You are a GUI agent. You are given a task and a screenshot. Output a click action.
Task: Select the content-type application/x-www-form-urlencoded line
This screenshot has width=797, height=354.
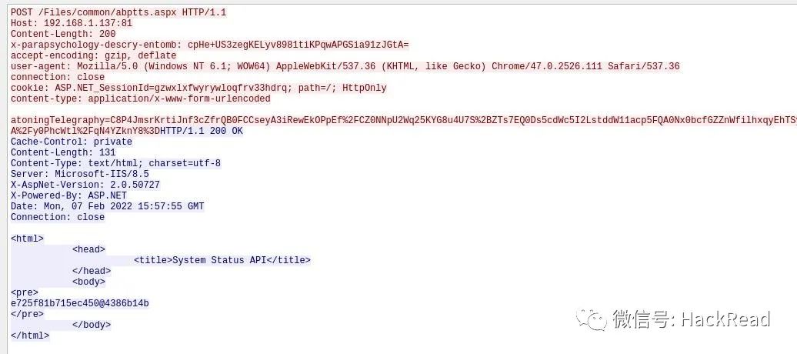point(140,99)
